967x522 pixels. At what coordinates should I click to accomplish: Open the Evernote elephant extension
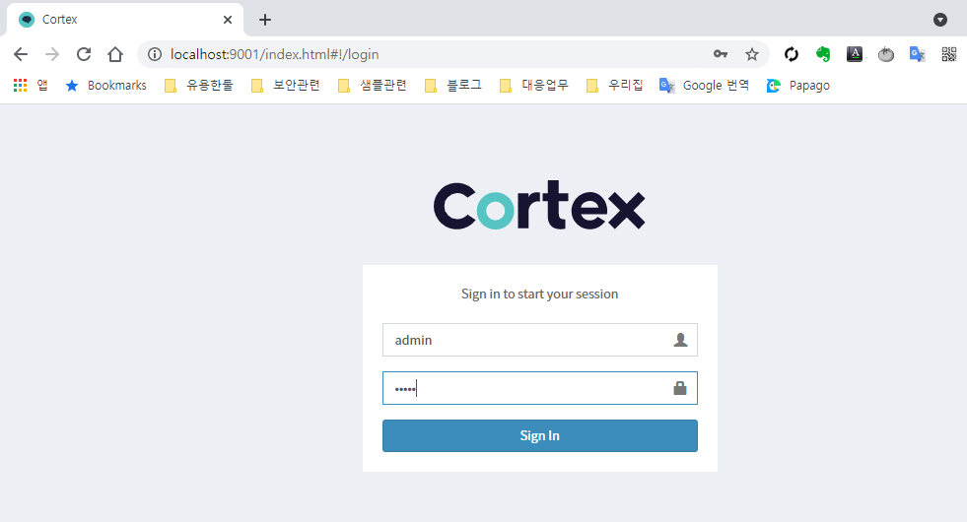tap(823, 54)
